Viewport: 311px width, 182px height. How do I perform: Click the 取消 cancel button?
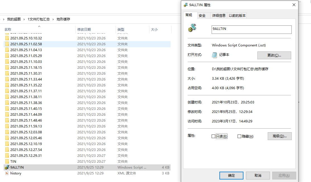pos(258,176)
